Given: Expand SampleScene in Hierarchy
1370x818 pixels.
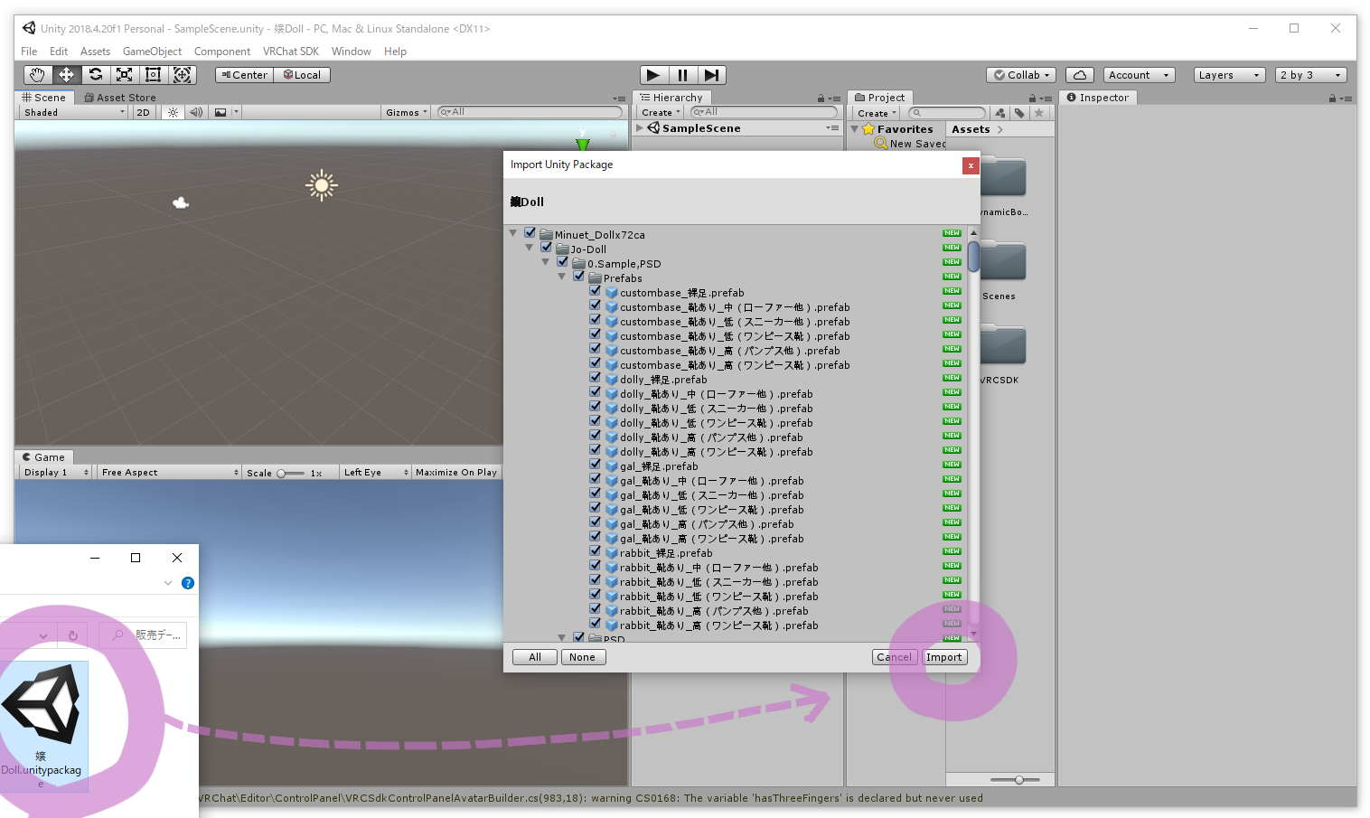Looking at the screenshot, I should tap(640, 128).
